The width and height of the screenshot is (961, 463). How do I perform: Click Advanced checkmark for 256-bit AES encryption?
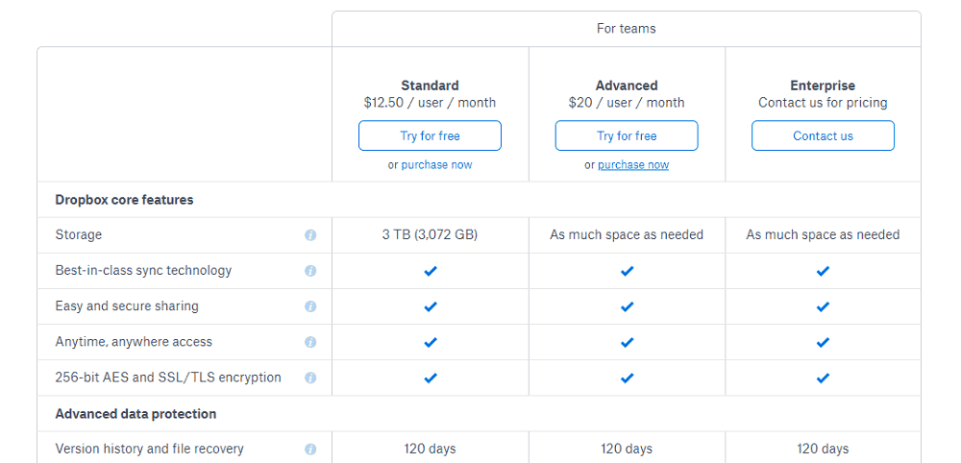pos(627,378)
